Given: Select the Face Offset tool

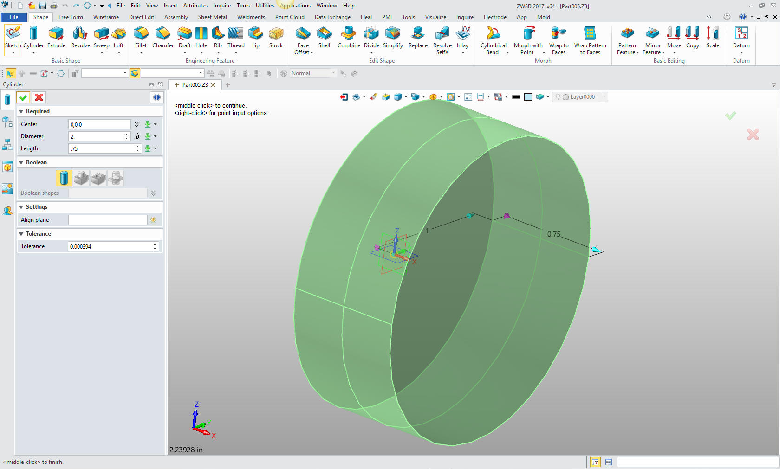Looking at the screenshot, I should click(303, 40).
